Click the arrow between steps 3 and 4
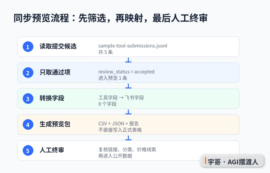This screenshot has height=173, width=270. tap(128, 112)
